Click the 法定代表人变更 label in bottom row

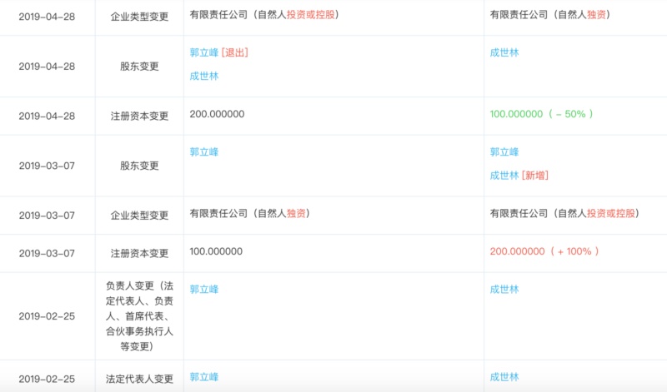coord(139,379)
